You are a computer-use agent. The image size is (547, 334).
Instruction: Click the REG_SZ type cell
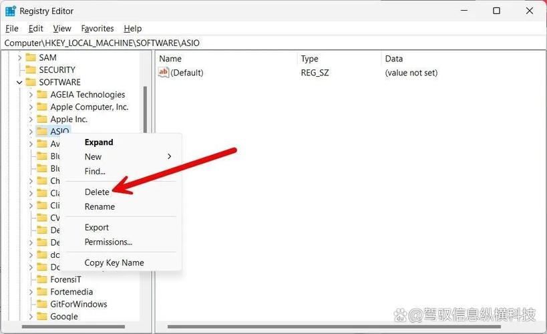pos(315,73)
